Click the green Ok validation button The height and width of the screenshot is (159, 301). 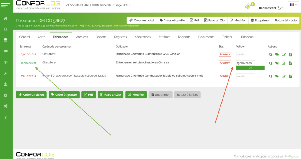click(x=250, y=68)
